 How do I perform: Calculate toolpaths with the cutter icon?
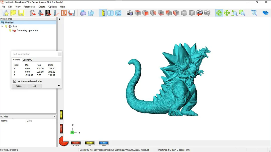tap(56, 13)
